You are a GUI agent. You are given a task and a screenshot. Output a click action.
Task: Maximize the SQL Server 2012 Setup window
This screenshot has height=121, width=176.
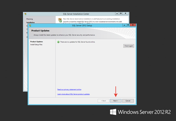[x=128, y=25]
